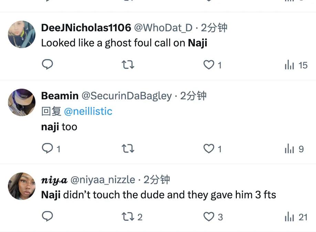Open DeeJNicholas1106's profile name
The height and width of the screenshot is (232, 316).
(x=86, y=27)
